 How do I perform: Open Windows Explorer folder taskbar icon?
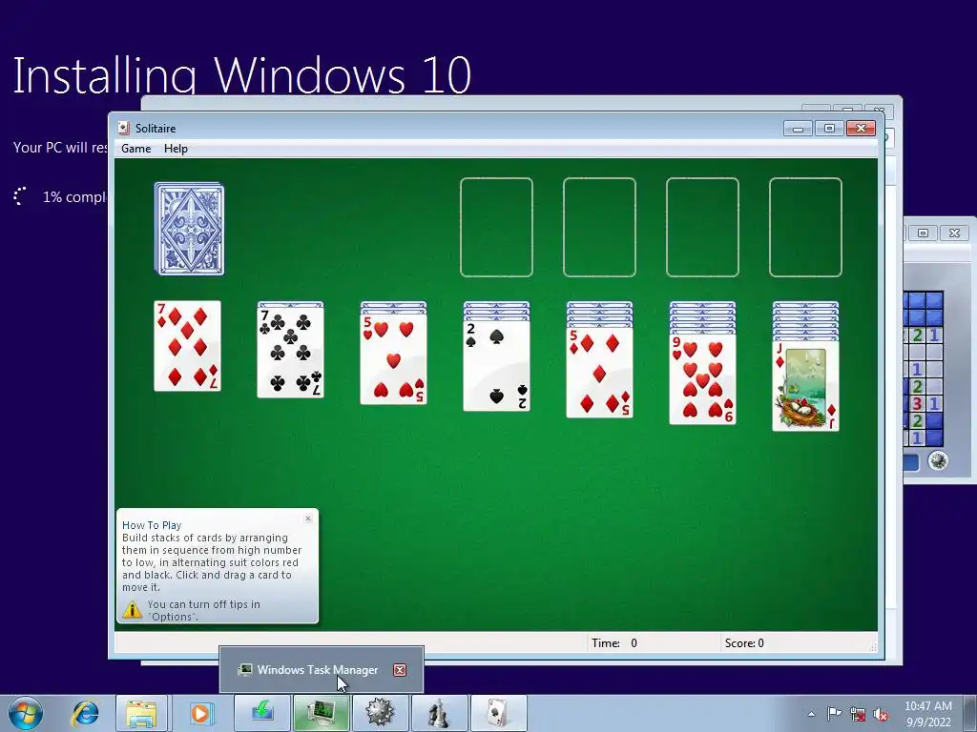point(141,713)
